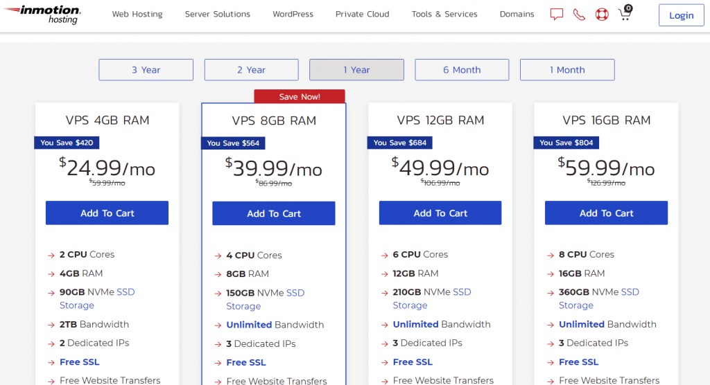Click Unlimited Bandwidth in 12GB plan
The width and height of the screenshot is (710, 385).
click(x=442, y=324)
